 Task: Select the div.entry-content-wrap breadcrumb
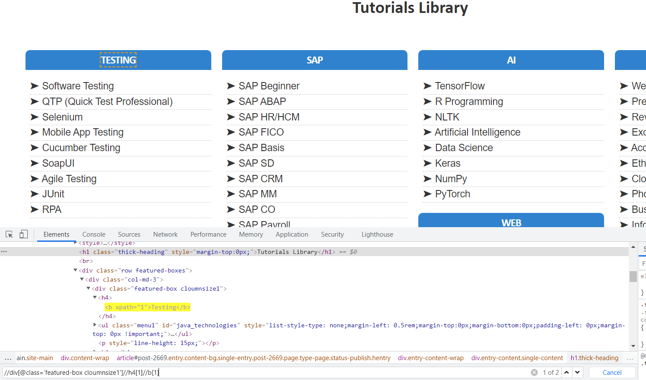431,358
